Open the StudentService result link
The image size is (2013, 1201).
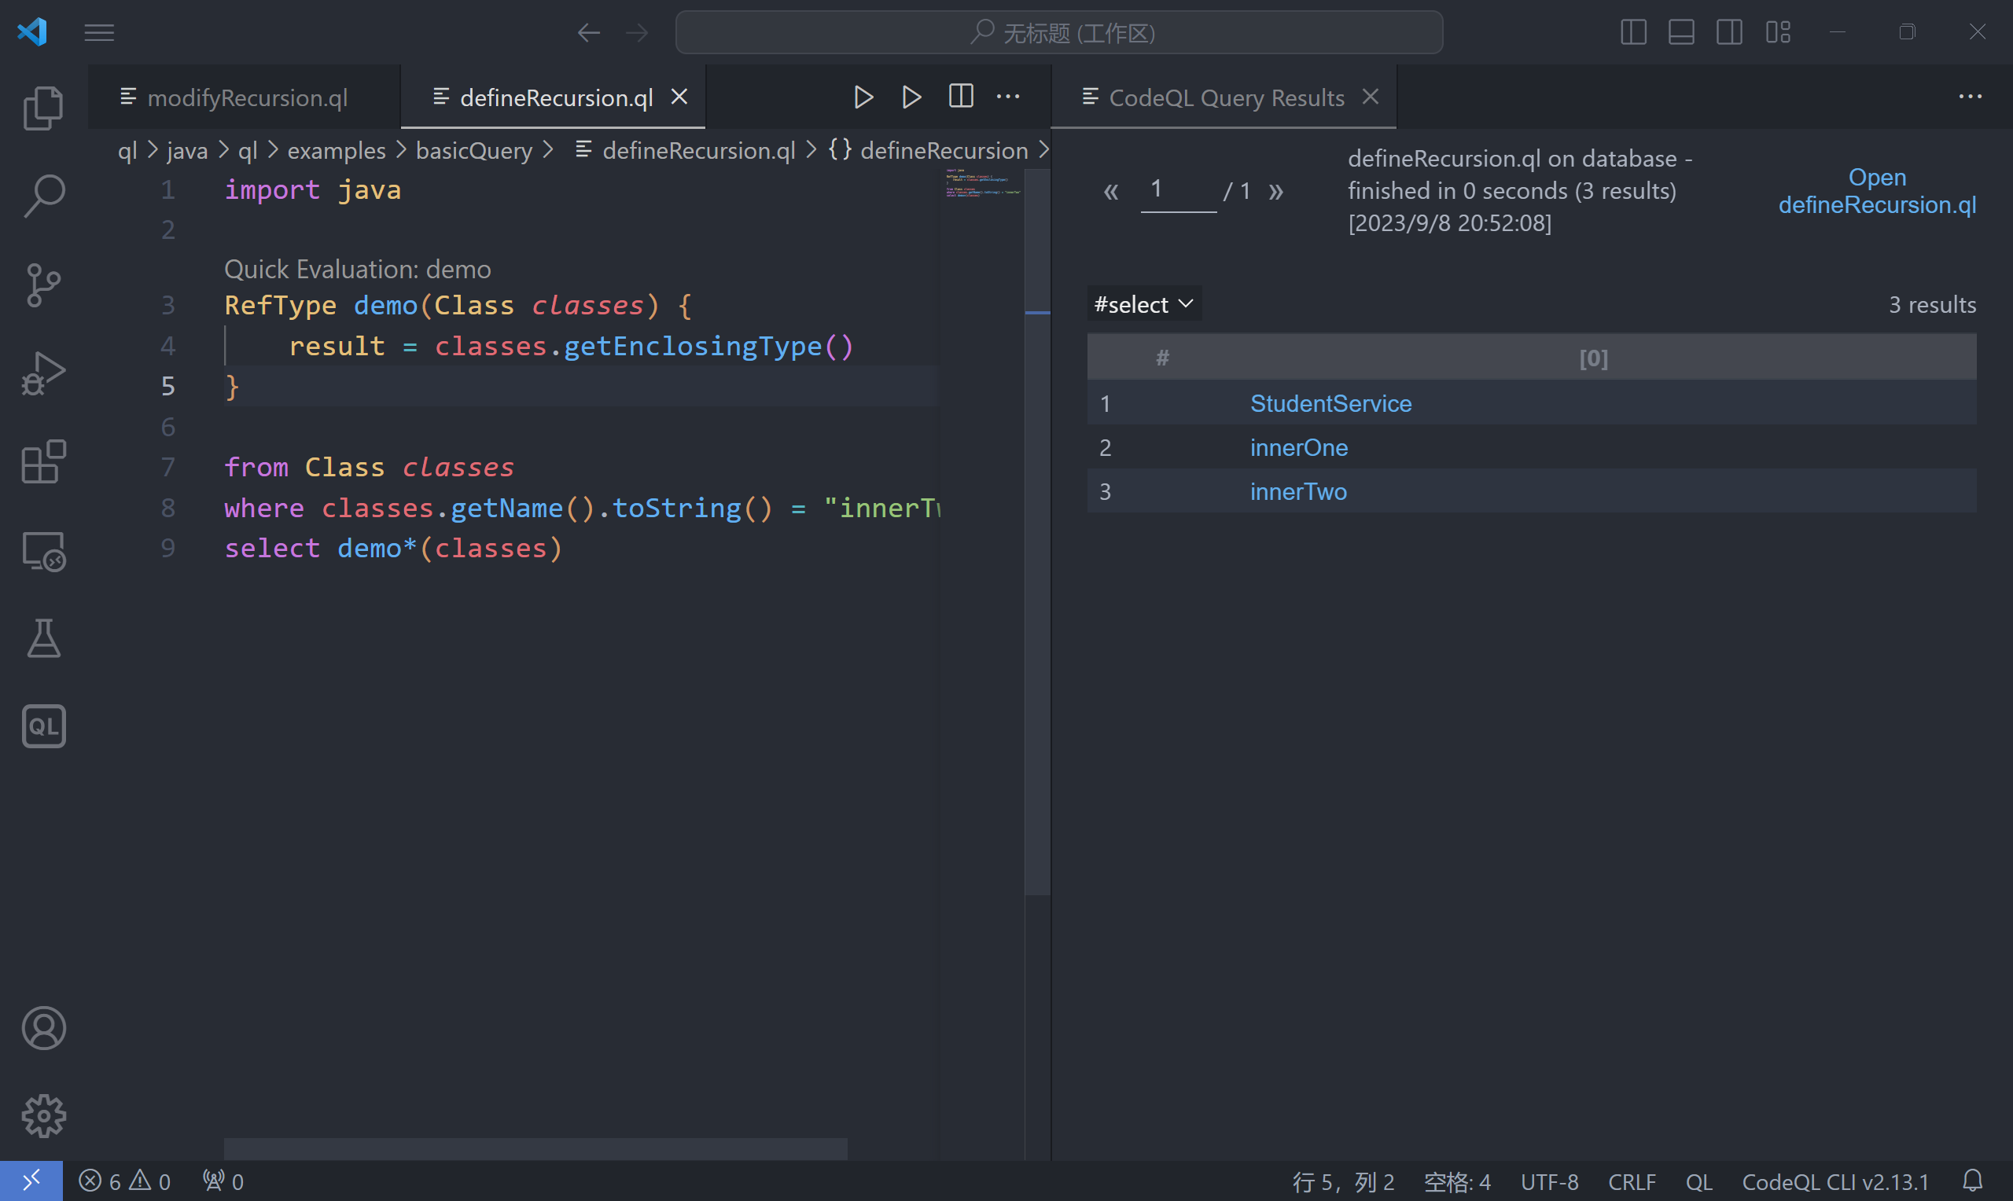[x=1330, y=403]
